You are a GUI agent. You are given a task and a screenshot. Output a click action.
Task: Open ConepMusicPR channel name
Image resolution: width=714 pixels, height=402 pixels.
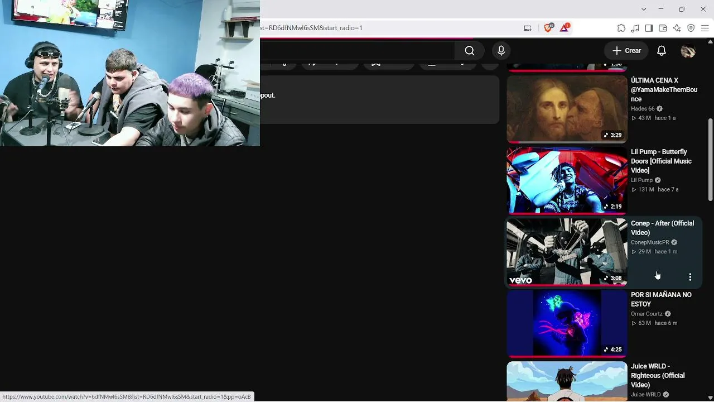650,242
